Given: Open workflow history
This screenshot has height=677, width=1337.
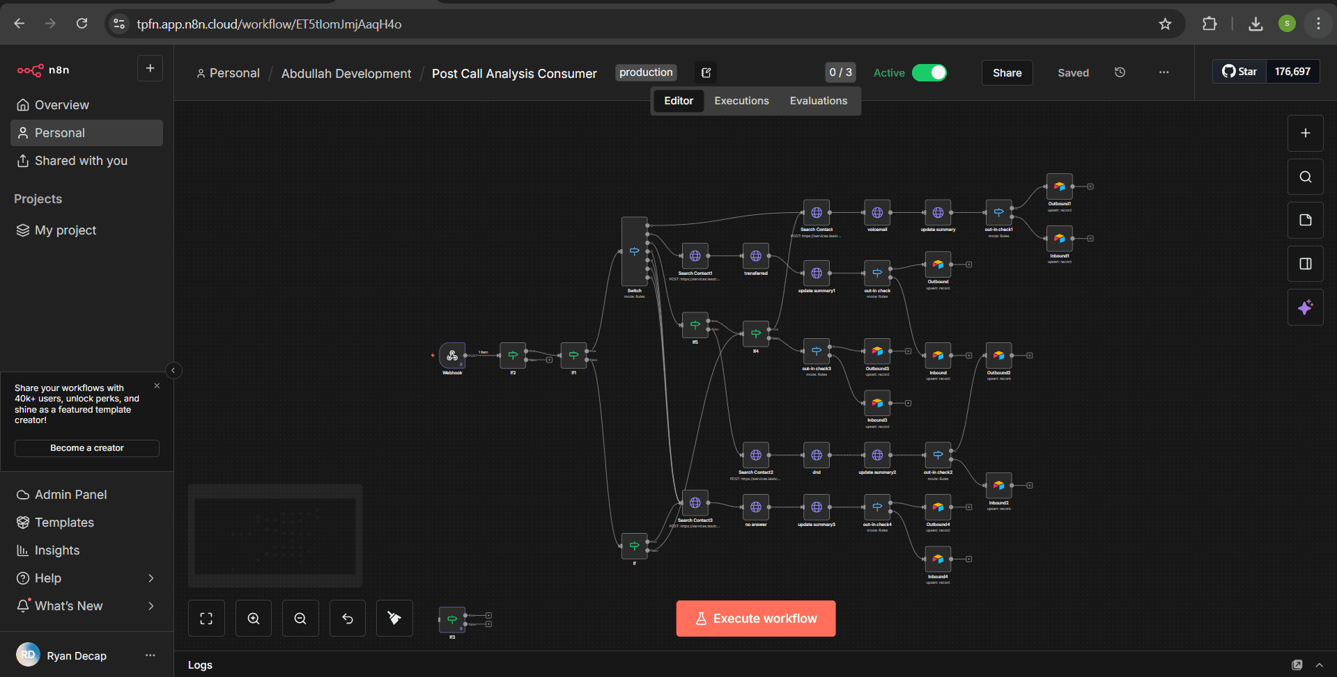Looking at the screenshot, I should [x=1120, y=72].
